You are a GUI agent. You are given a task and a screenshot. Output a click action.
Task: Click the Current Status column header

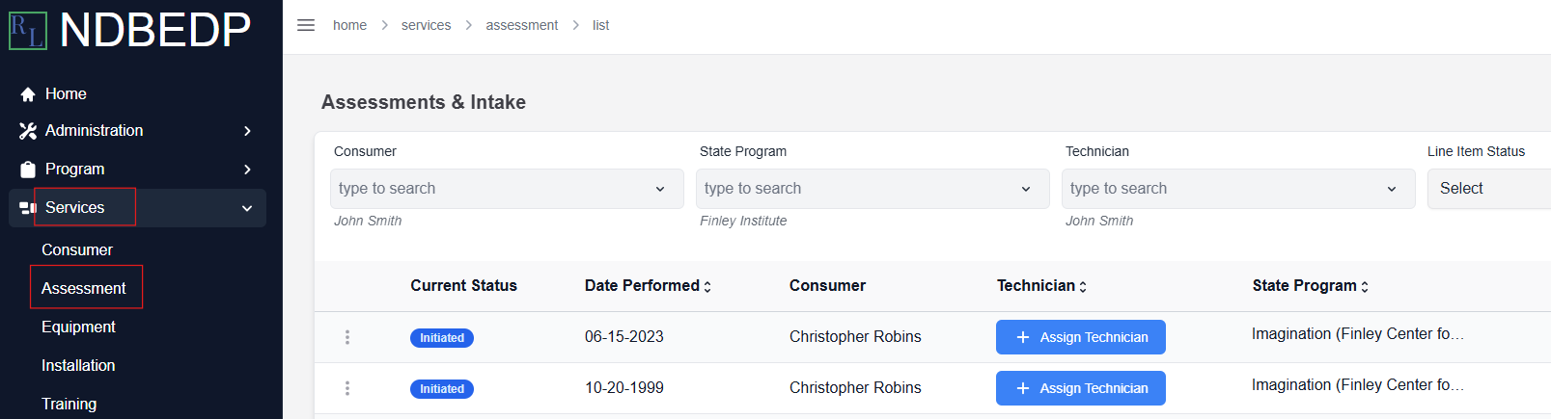(x=463, y=285)
